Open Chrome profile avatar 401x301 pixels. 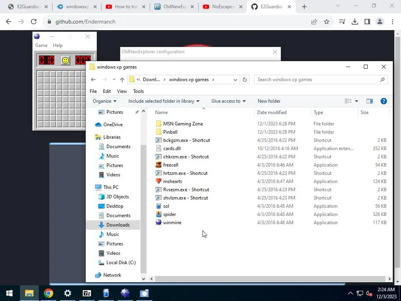(380, 22)
